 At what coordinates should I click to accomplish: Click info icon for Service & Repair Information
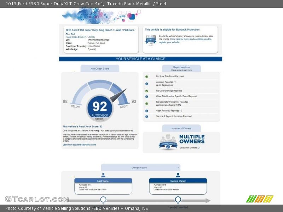coord(146,116)
